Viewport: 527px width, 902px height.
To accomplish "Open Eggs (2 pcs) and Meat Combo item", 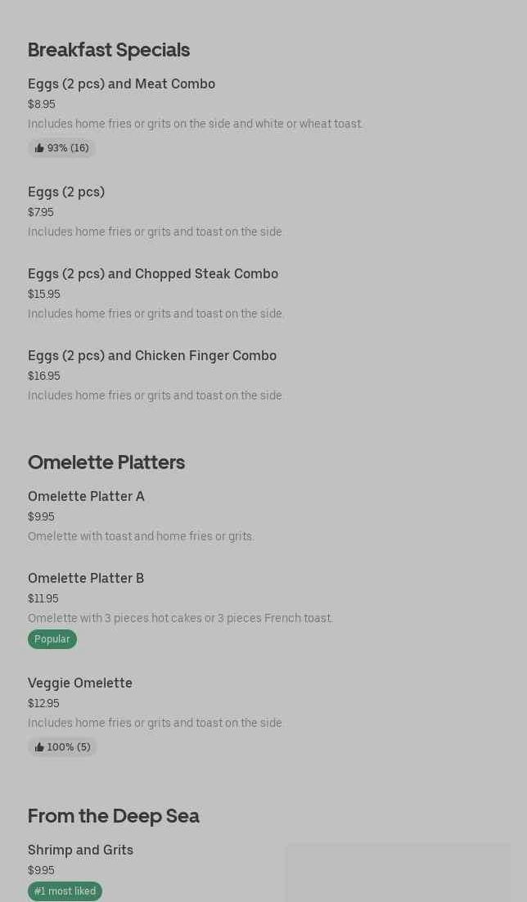I will pyautogui.click(x=121, y=83).
